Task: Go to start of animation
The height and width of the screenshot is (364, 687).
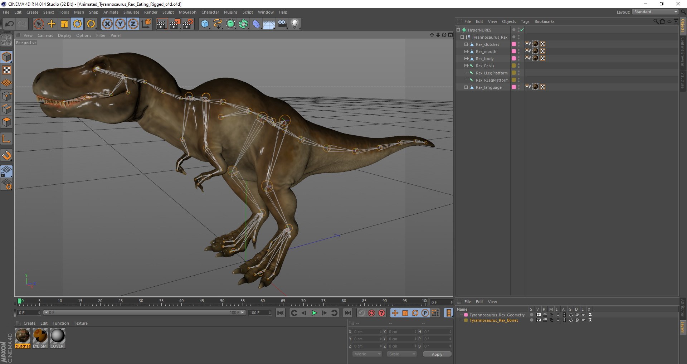Action: [x=281, y=313]
